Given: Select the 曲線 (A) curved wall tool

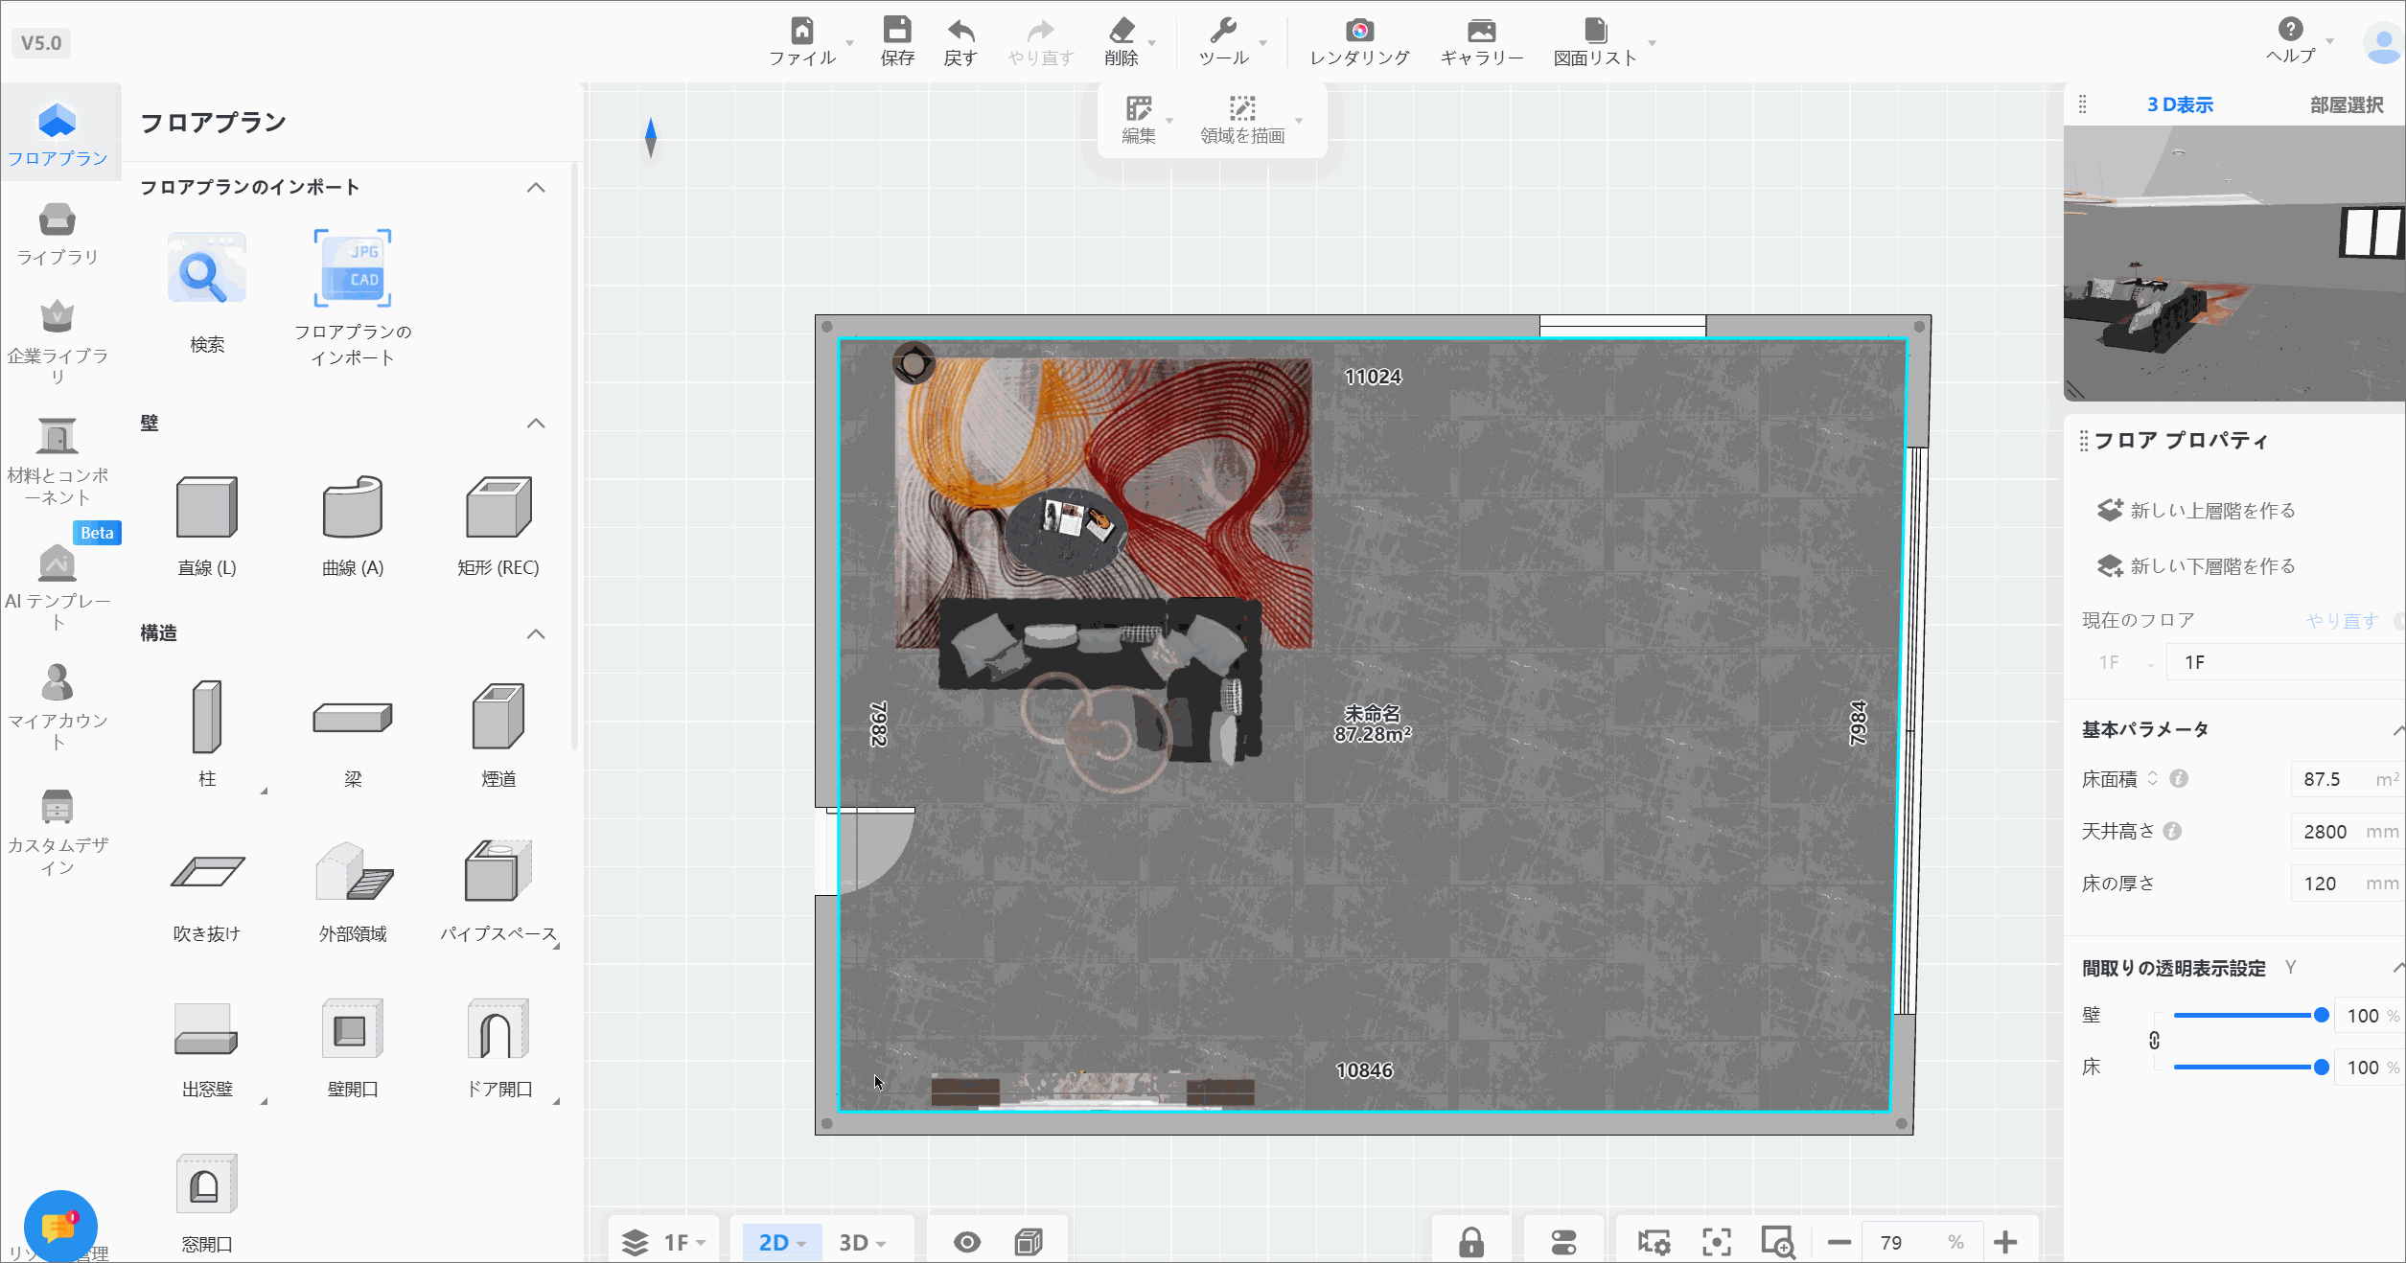Looking at the screenshot, I should (353, 525).
